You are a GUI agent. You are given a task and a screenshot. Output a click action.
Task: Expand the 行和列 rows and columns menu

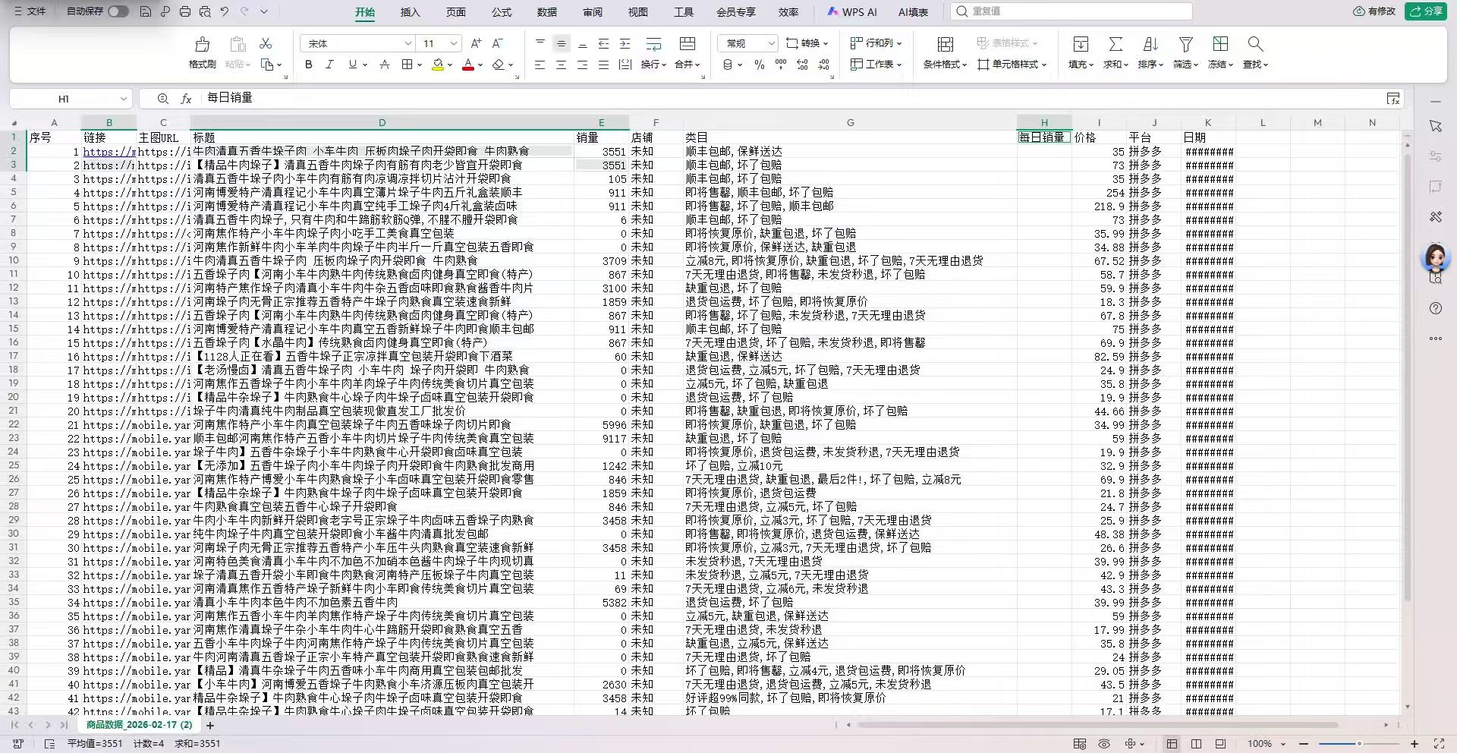coord(876,43)
